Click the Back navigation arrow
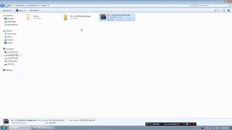Viewport: 232px width, 130px height. click(x=2, y=6)
